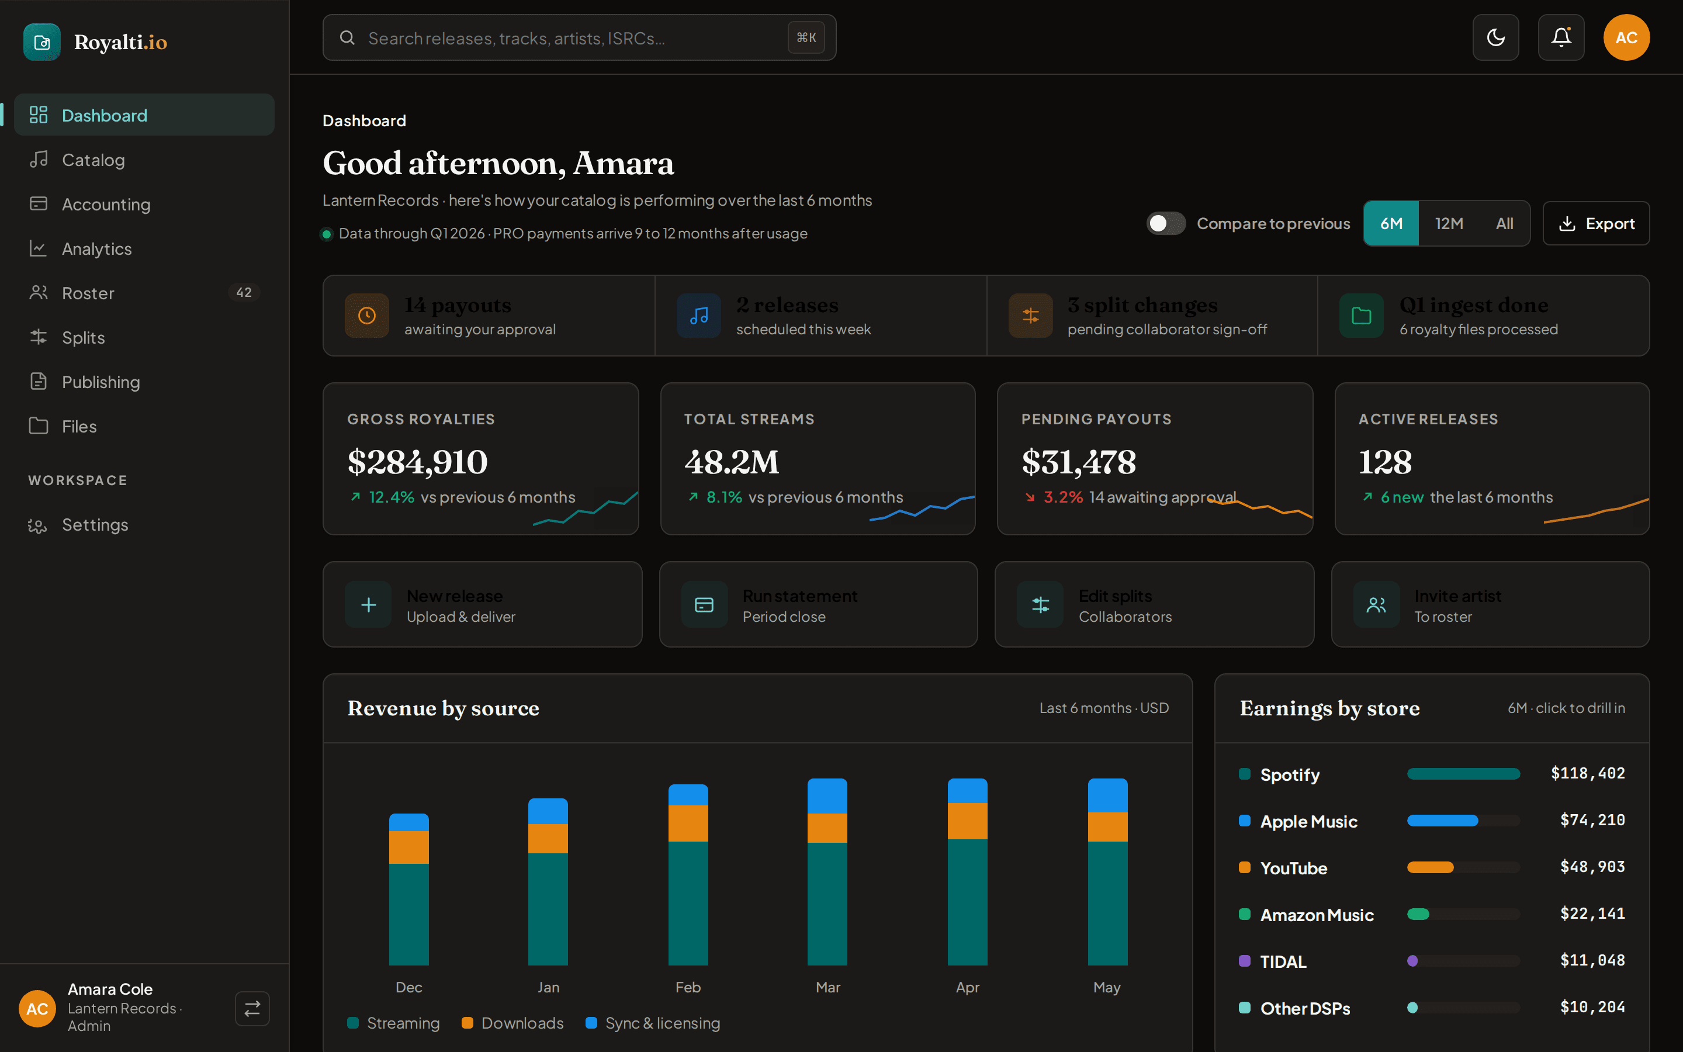Click the March revenue bar

827,872
